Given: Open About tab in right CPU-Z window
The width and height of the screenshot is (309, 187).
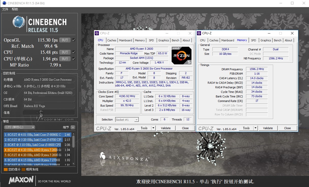Looking at the screenshot, I should coord(288,40).
